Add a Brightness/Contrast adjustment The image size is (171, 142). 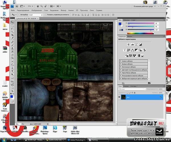[x=129, y=45]
